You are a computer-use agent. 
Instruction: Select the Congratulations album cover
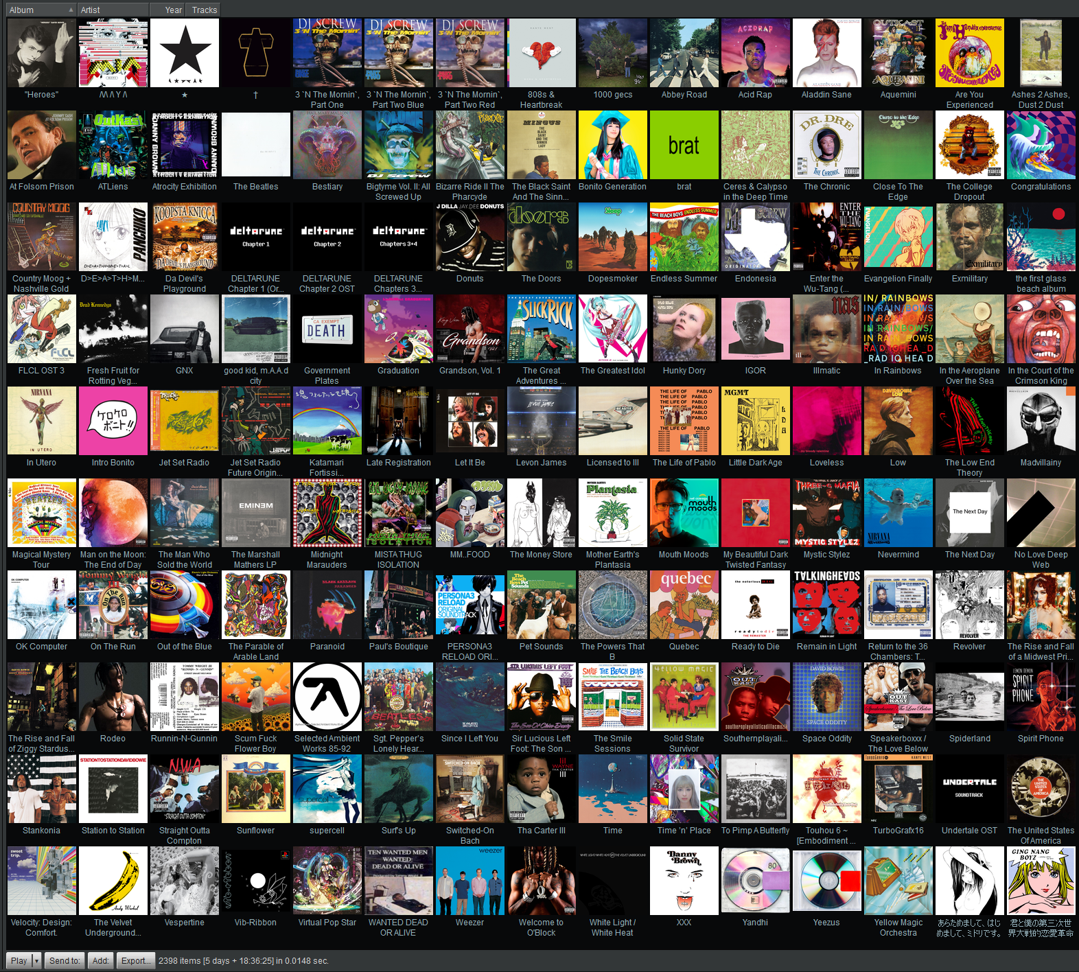[1041, 145]
